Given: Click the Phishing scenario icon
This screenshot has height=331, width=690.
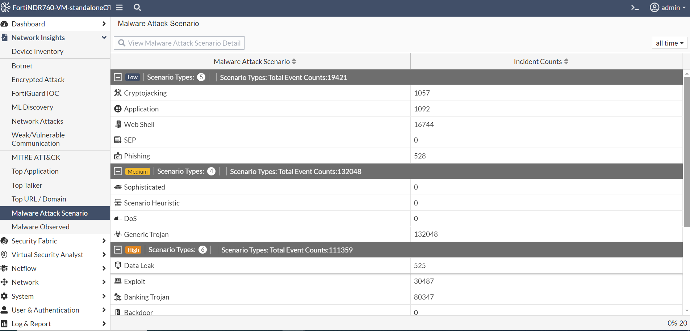Looking at the screenshot, I should click(x=118, y=156).
